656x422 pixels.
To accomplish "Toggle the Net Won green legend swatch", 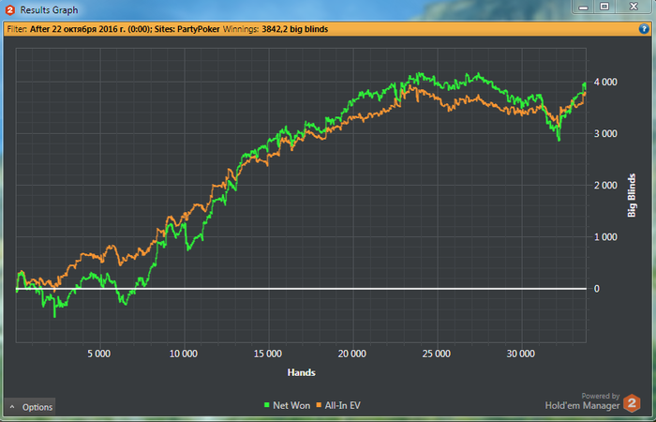I will 266,405.
